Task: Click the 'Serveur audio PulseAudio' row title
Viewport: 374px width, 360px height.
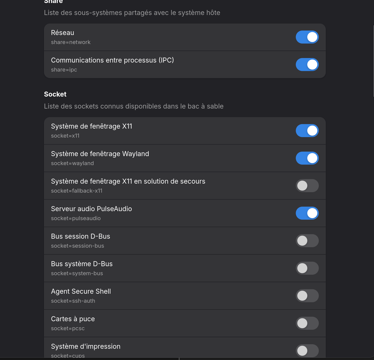Action: click(x=91, y=209)
